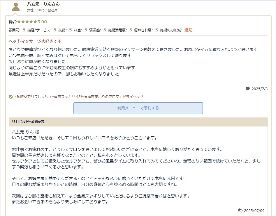This screenshot has height=216, width=276.
Task: Click the line starting セルフケアとしてお伝えした
Action: 136,161
